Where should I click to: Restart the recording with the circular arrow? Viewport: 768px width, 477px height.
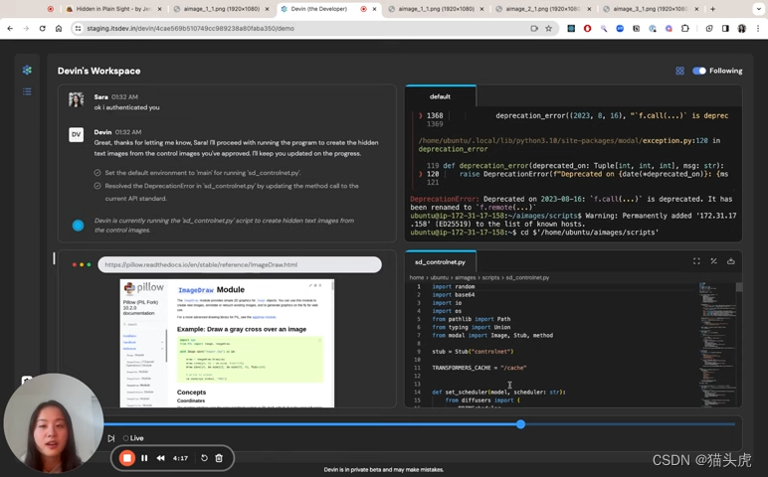coord(204,458)
